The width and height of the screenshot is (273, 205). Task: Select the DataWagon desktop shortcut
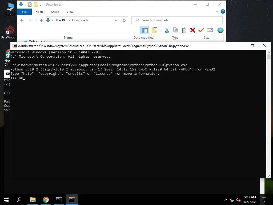point(9,32)
